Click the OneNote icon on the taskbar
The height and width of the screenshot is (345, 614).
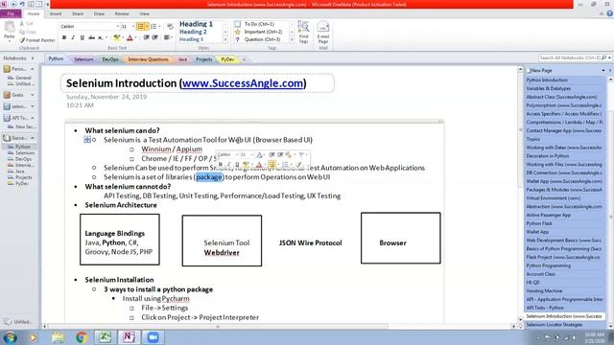(x=129, y=337)
